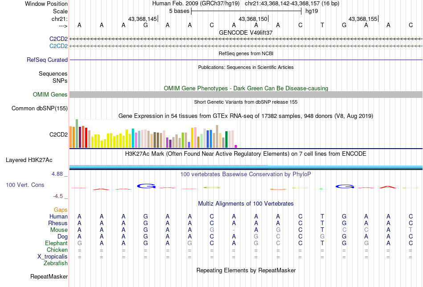
Task: Click Repeating Elements by RepeatMasker title
Action: point(246,271)
